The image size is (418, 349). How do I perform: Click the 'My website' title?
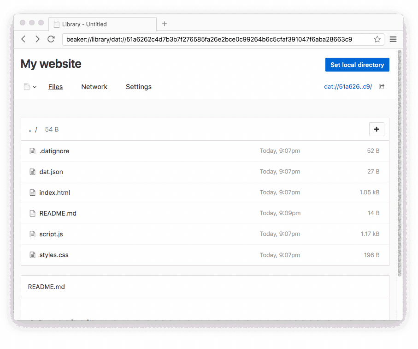51,64
